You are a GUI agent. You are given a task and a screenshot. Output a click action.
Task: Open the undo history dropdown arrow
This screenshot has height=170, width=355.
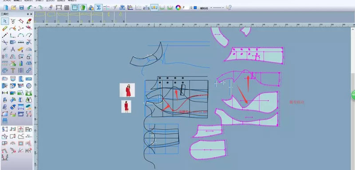(x=35, y=8)
